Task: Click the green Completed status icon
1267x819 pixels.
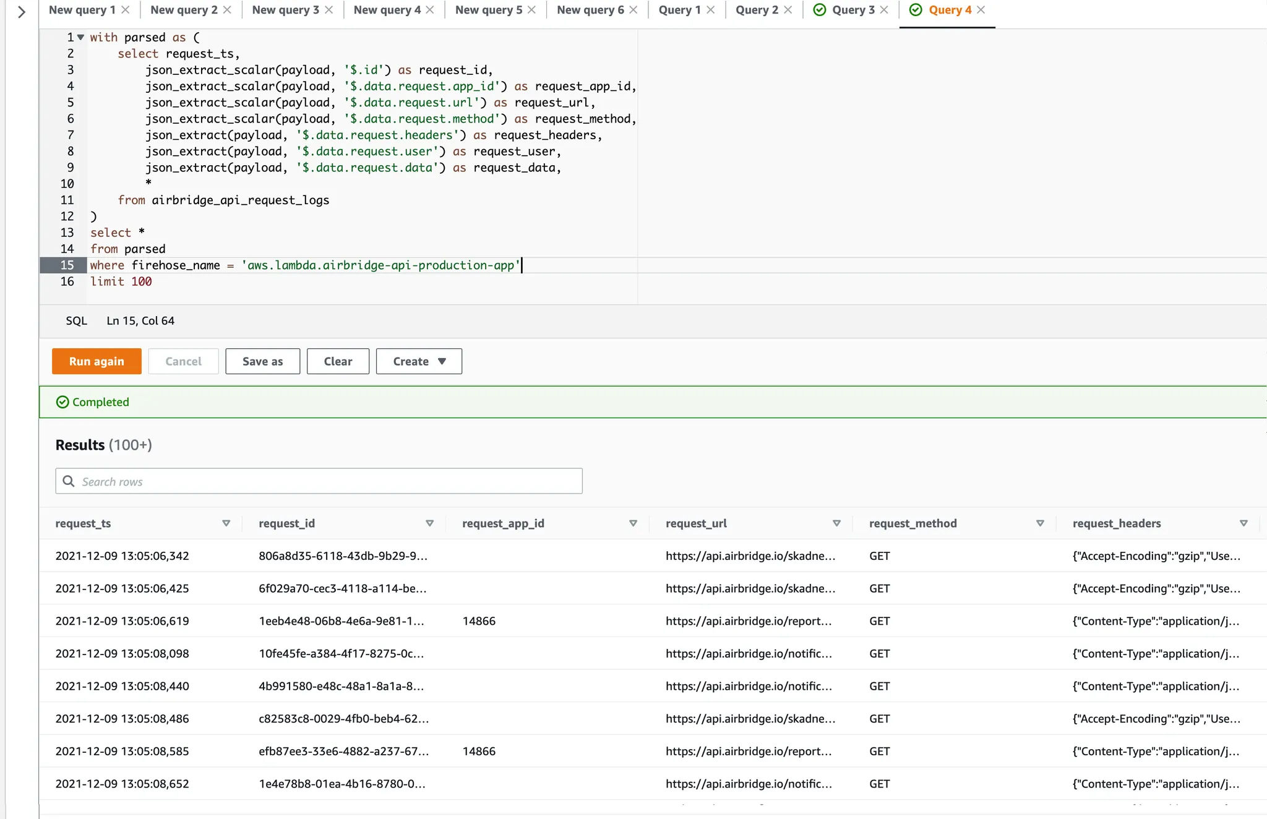Action: [62, 402]
